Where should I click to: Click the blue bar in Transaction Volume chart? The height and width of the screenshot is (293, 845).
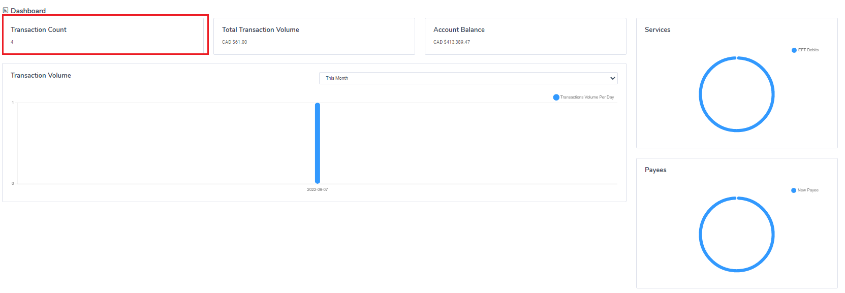[x=318, y=143]
